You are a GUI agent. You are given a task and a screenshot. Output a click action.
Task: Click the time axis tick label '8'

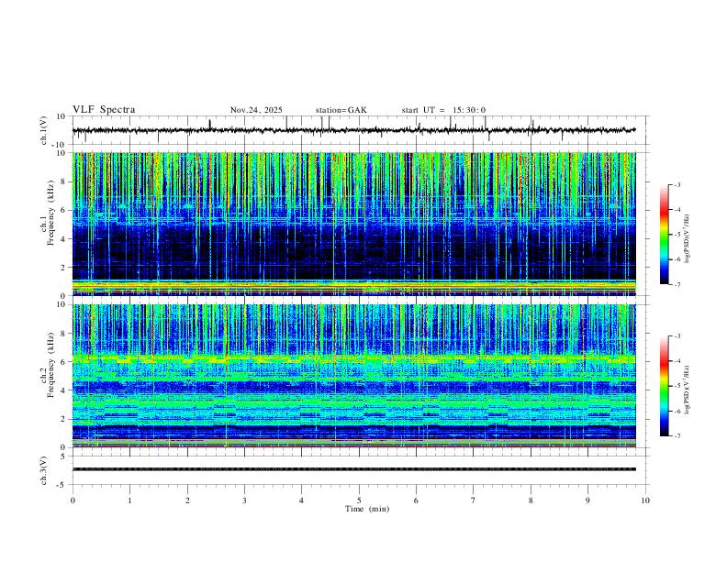click(x=531, y=500)
